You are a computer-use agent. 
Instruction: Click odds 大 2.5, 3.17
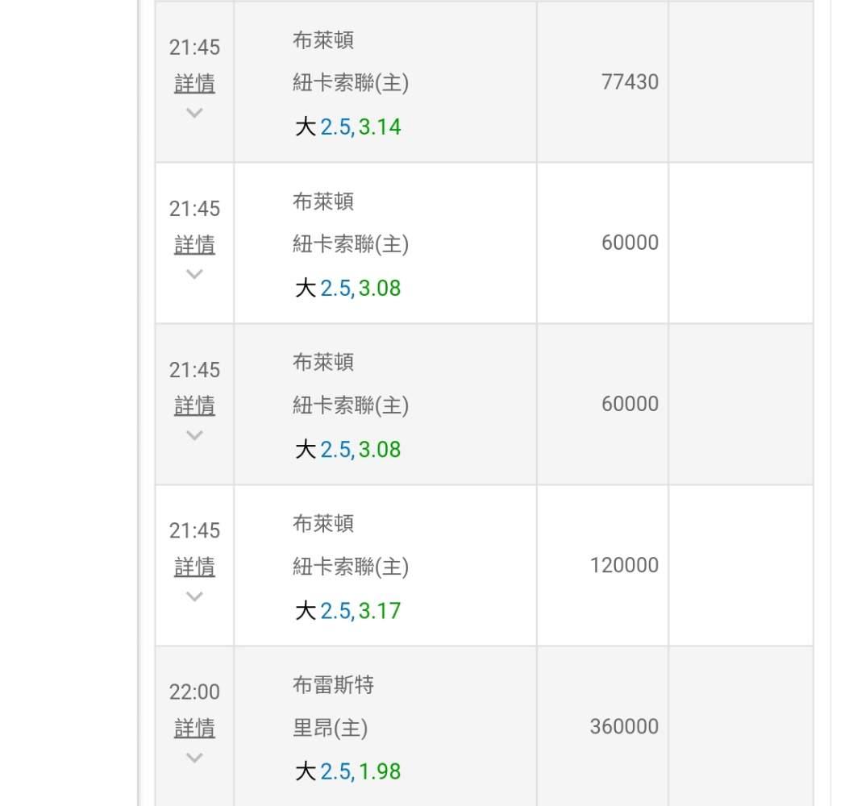point(347,610)
